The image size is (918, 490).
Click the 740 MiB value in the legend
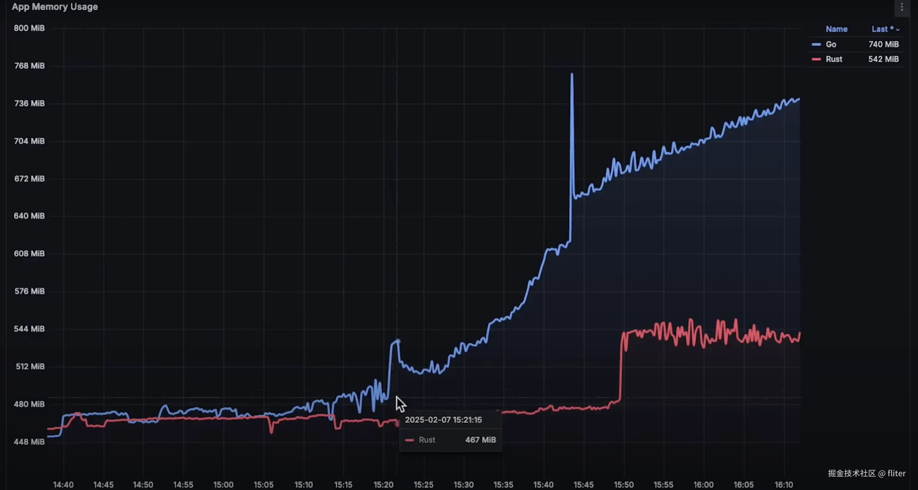point(883,44)
